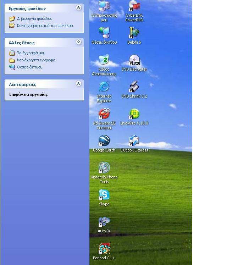Click the Ad-Aware SE Personal icon
The width and height of the screenshot is (227, 265).
104,114
